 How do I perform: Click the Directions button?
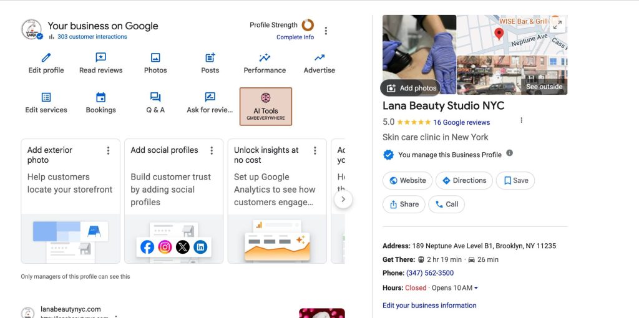[464, 181]
